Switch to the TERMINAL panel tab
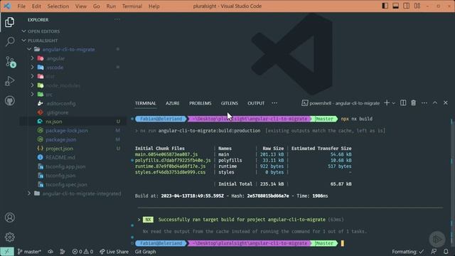The image size is (455, 256). click(145, 103)
